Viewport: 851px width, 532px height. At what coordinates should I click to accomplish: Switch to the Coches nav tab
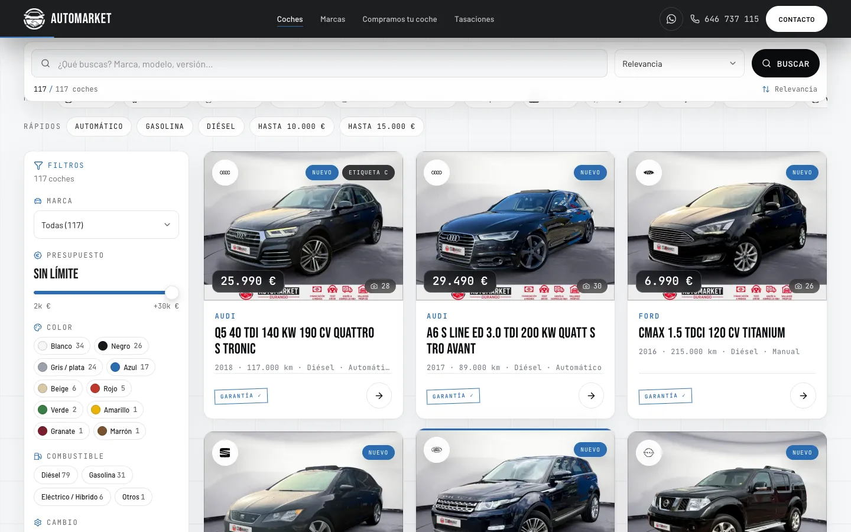point(290,19)
